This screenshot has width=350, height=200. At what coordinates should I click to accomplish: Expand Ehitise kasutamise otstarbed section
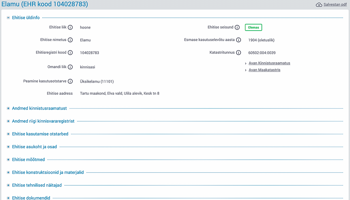coord(8,134)
